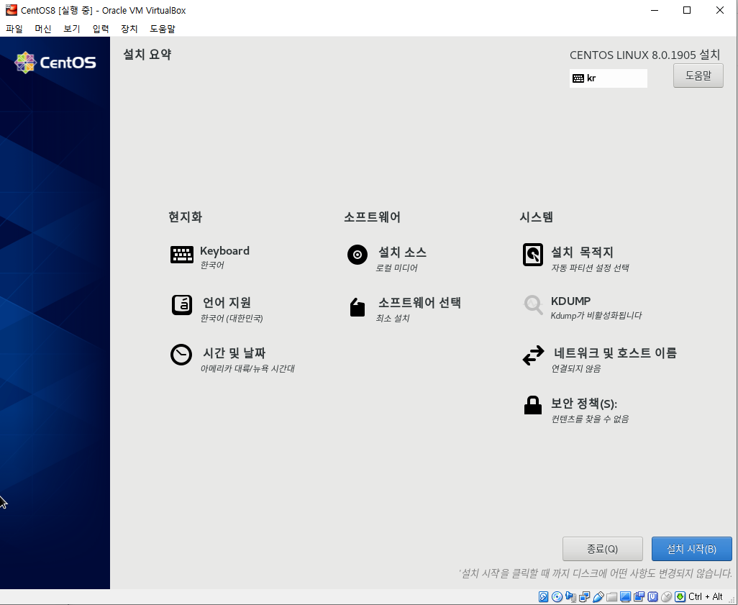738x605 pixels.
Task: Maximize the VirtualBox window
Action: 687,10
